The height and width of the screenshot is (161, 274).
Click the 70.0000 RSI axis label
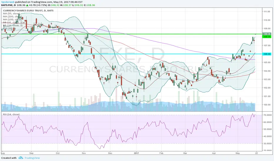(268, 115)
